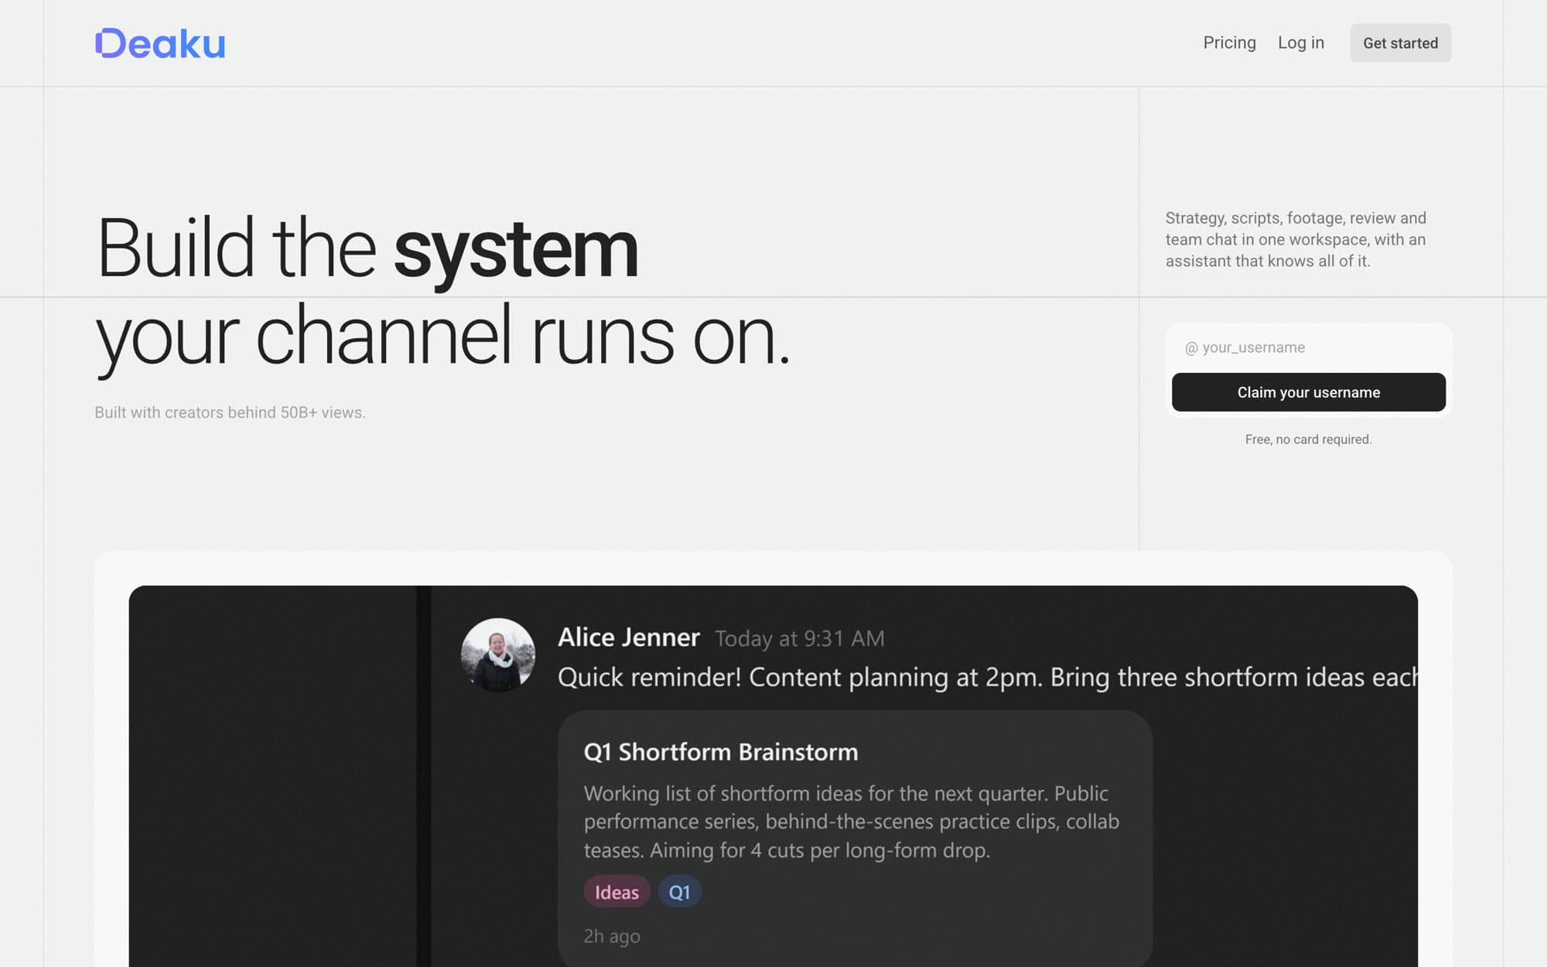Click the 'Working list of shortform ideas' description
Viewport: 1547px width, 967px height.
click(x=852, y=822)
